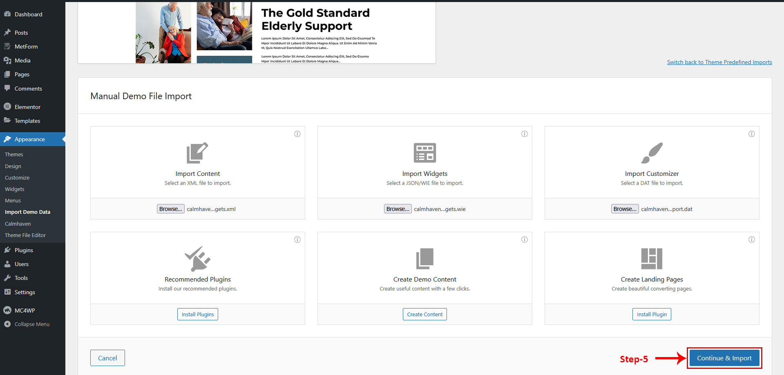Open the Elementor sidebar menu
Screen dimensions: 784x375
tap(27, 107)
